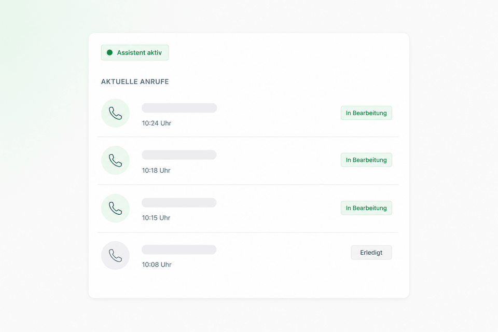Image resolution: width=498 pixels, height=332 pixels.
Task: Click the gray phone icon for 10:08 Uhr call
Action: click(x=115, y=255)
